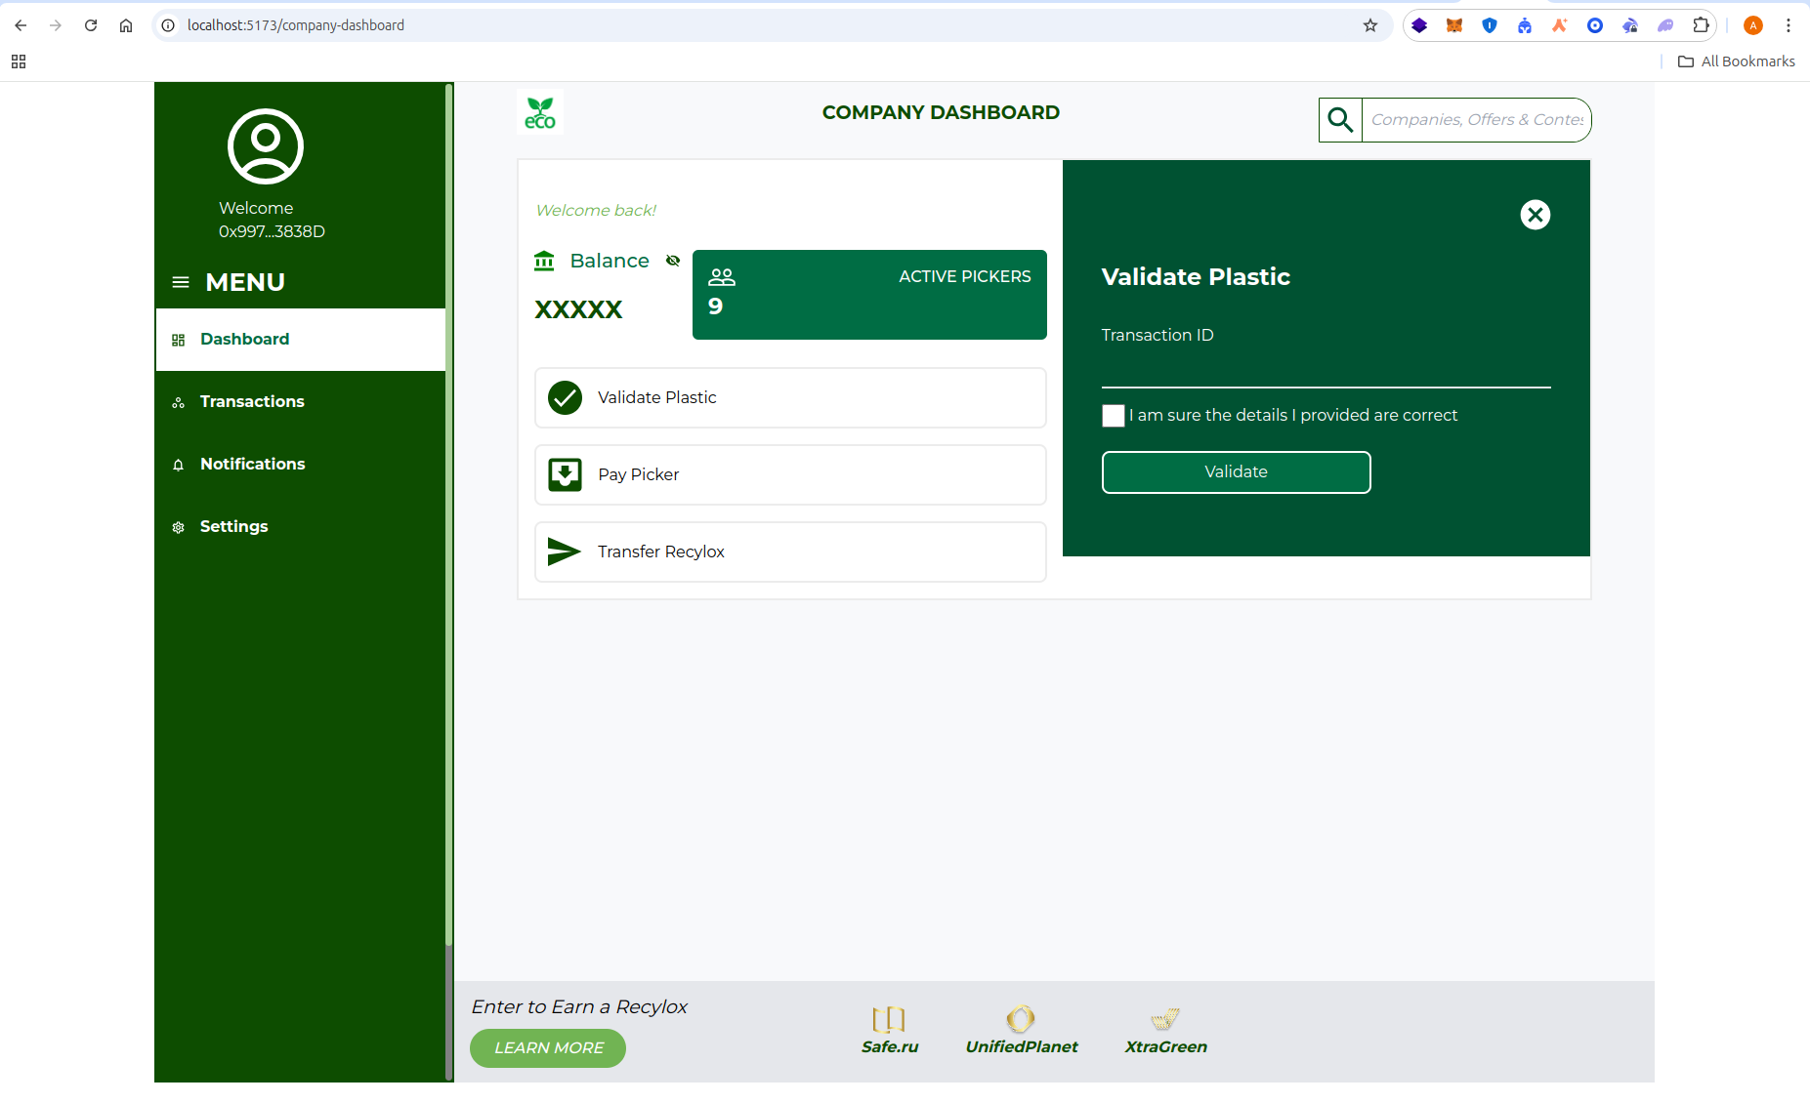Click the XtraGreen logo icon
This screenshot has width=1810, height=1103.
1165,1019
